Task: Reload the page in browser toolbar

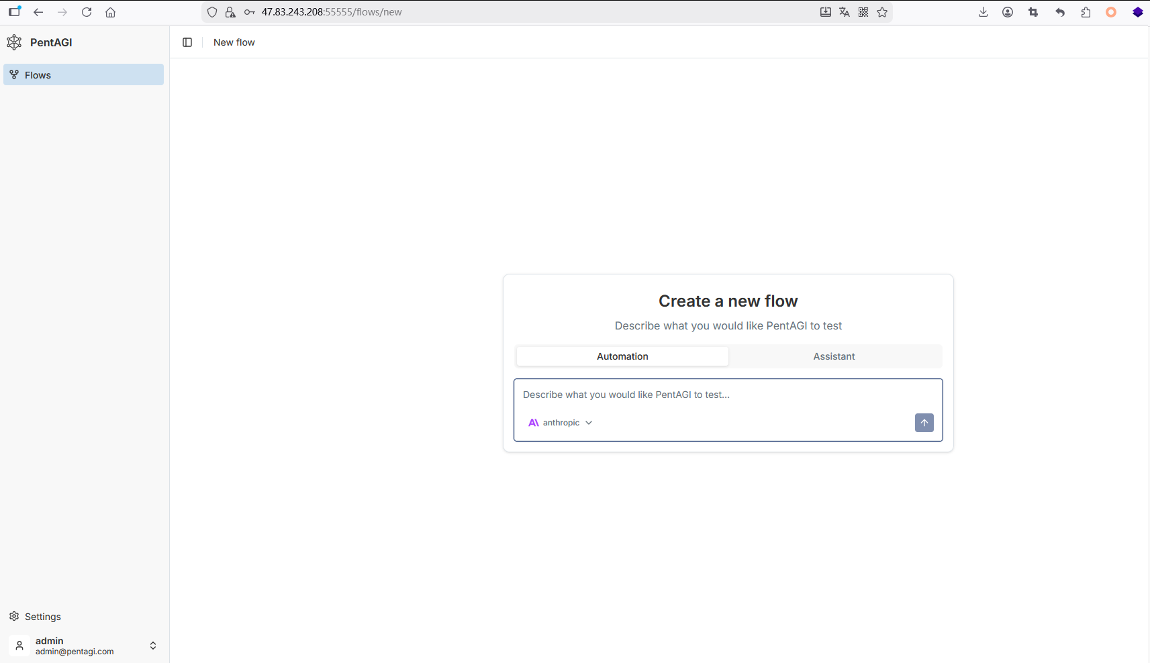Action: point(87,12)
